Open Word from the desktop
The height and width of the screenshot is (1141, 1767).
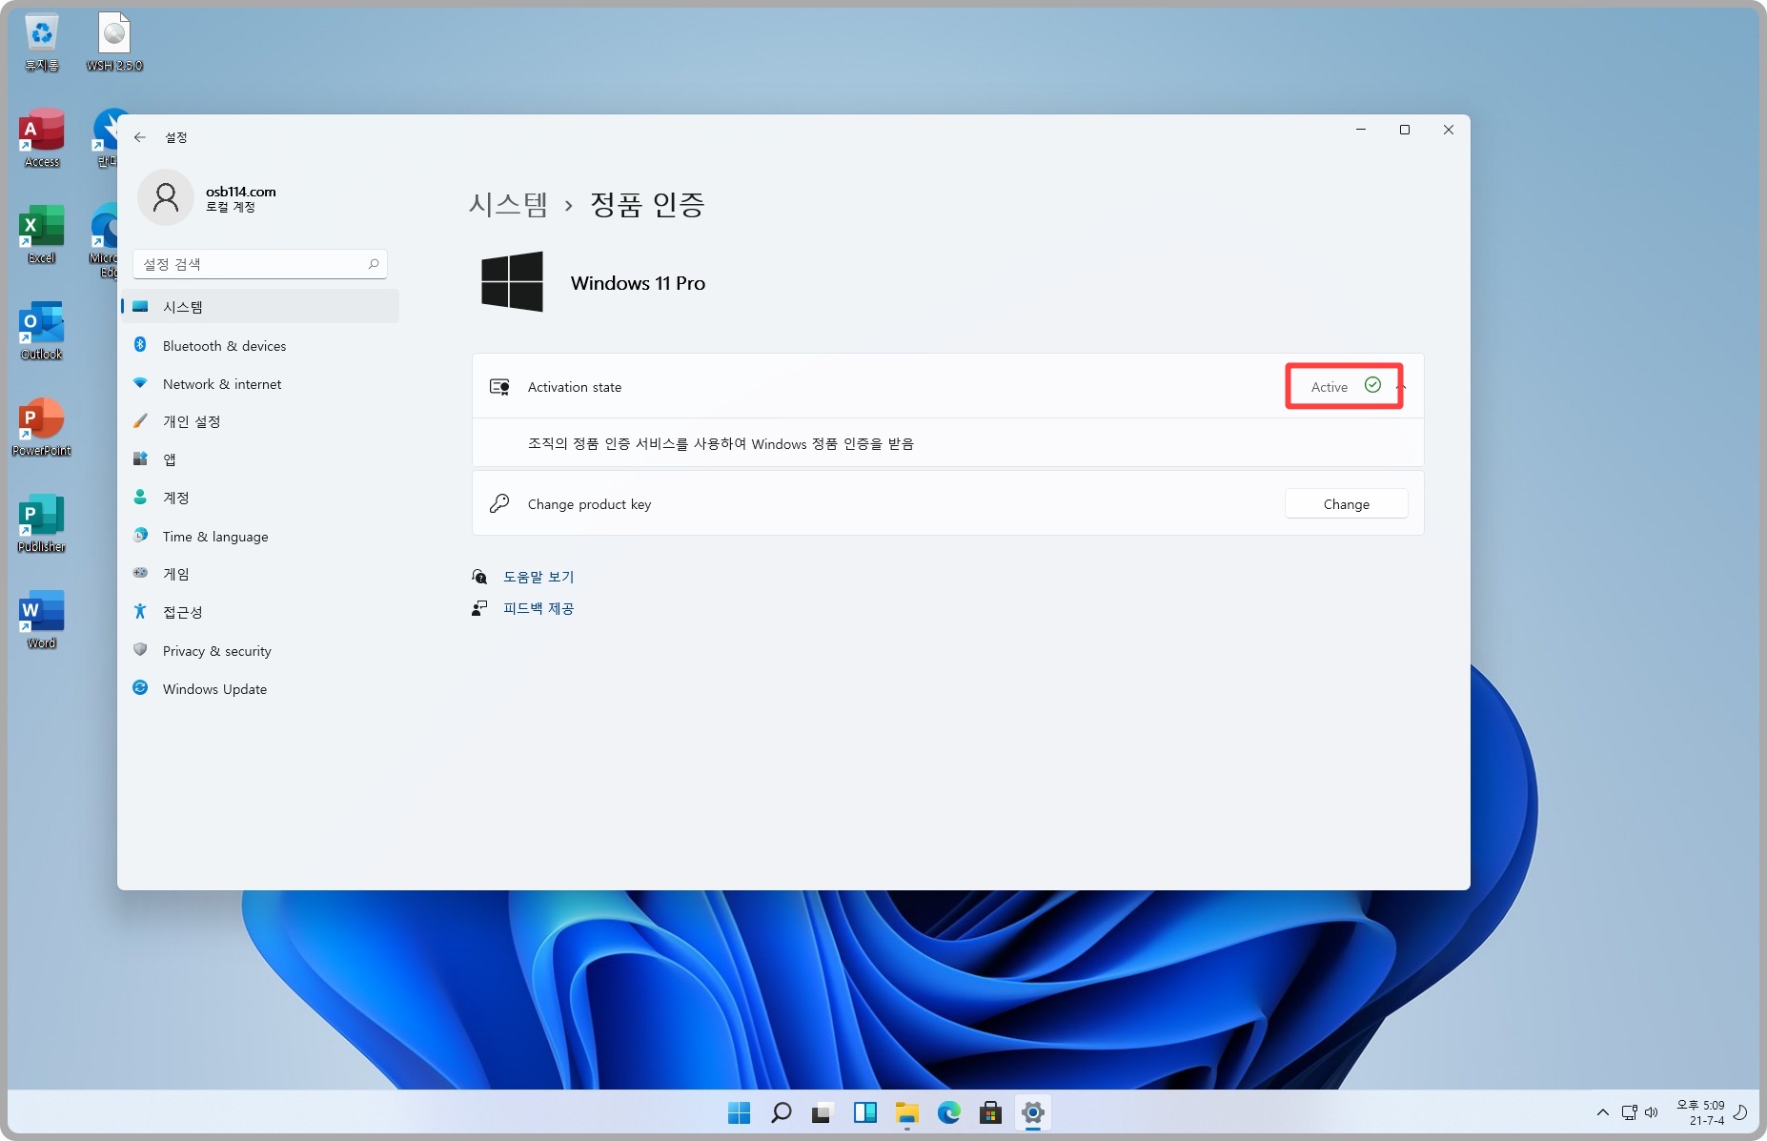pos(40,616)
